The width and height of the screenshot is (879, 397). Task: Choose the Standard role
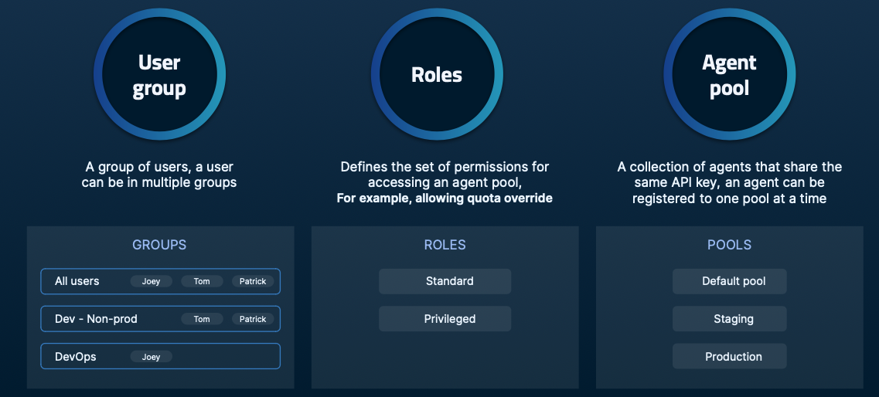(x=445, y=281)
